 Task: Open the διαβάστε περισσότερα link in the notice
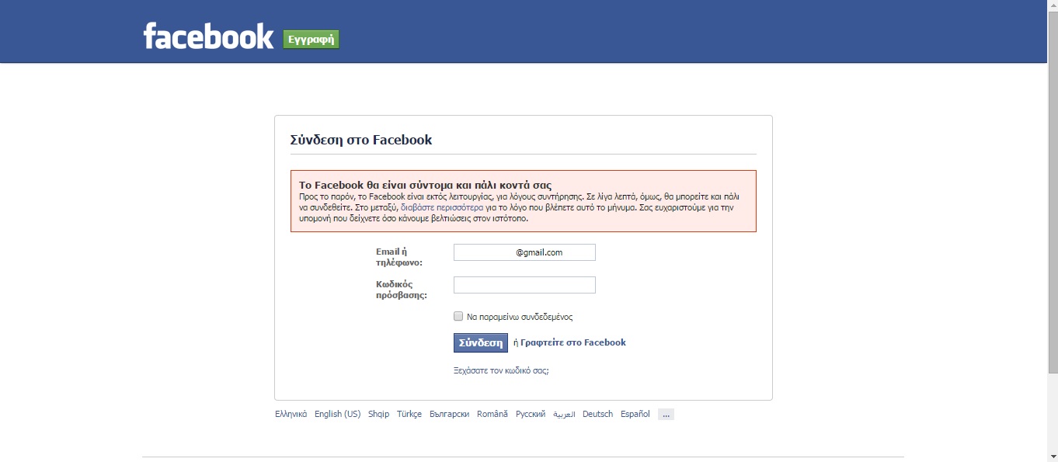(441, 208)
